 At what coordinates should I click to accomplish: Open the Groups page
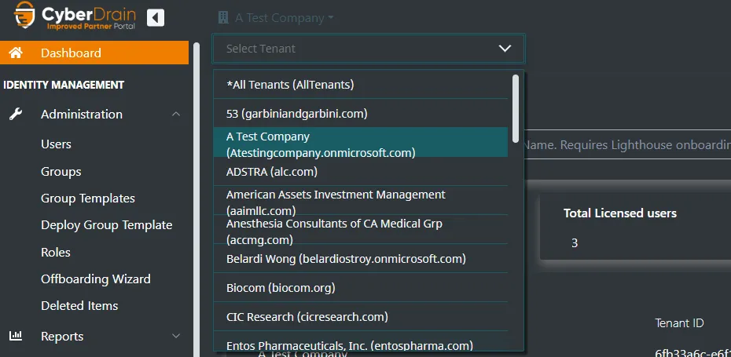(x=61, y=172)
